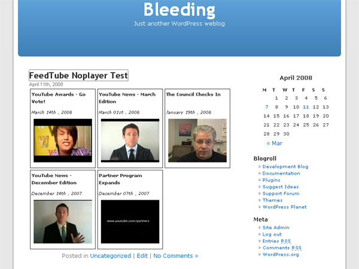Click the April 2008 calendar caption
Image resolution: width=359 pixels, height=269 pixels.
tap(296, 78)
